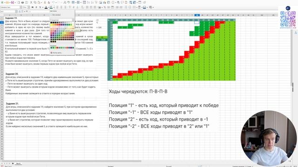The height and width of the screenshot is (167, 298).
Task: Toggle Bold formatting
Action: (x=33, y=7)
